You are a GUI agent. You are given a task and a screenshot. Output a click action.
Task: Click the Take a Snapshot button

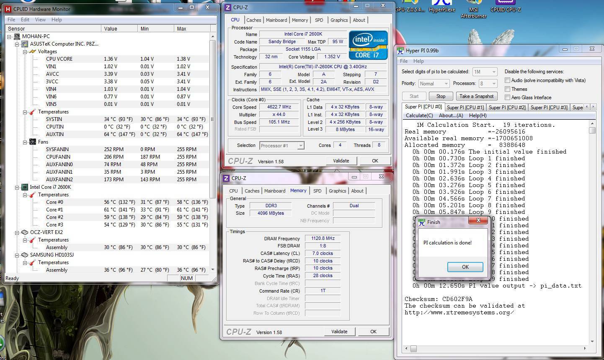coord(477,96)
